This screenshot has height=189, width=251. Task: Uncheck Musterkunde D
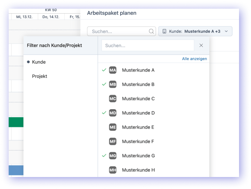pyautogui.click(x=154, y=113)
